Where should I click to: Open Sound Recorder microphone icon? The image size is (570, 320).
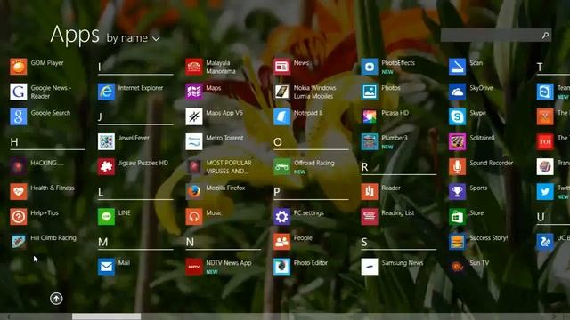click(x=457, y=167)
